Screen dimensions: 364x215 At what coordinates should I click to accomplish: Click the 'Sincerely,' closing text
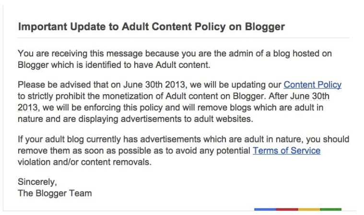[x=37, y=182]
